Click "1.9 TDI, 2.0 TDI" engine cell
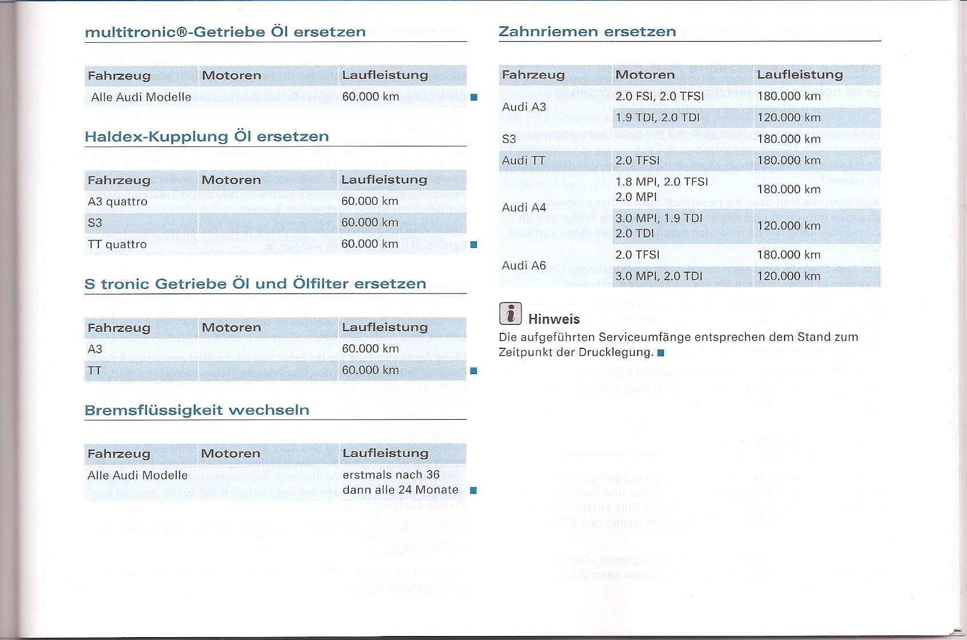This screenshot has width=967, height=640. click(x=658, y=118)
